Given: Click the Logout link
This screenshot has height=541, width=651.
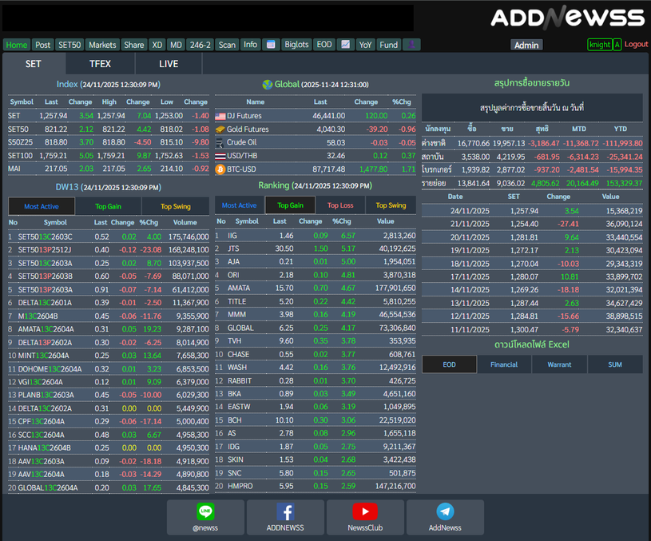Looking at the screenshot, I should pos(636,45).
